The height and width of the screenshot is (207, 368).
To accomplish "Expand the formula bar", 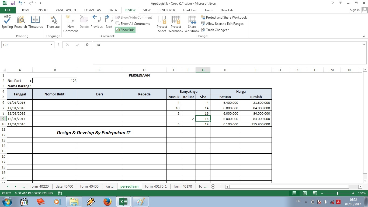I will [364, 45].
